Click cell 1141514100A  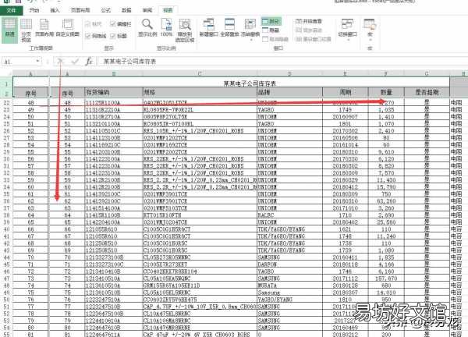point(114,208)
